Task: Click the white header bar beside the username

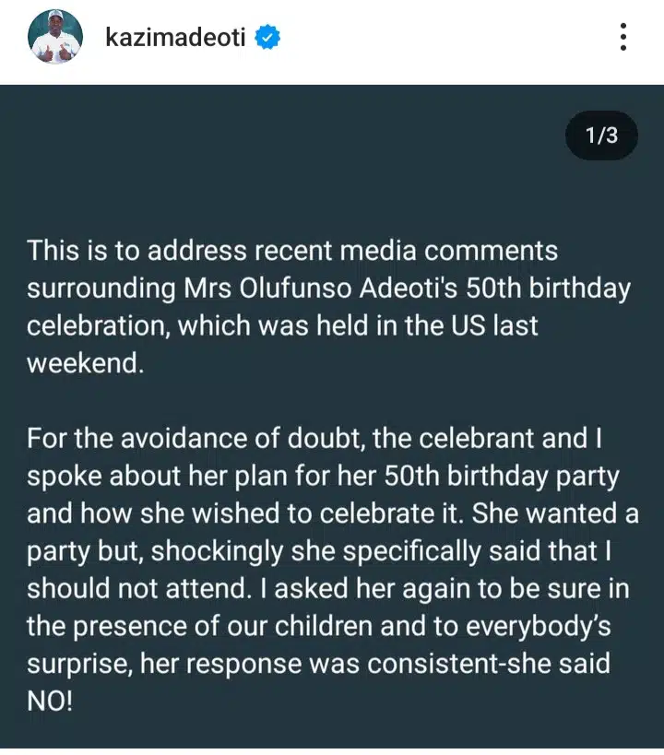Action: click(x=443, y=38)
